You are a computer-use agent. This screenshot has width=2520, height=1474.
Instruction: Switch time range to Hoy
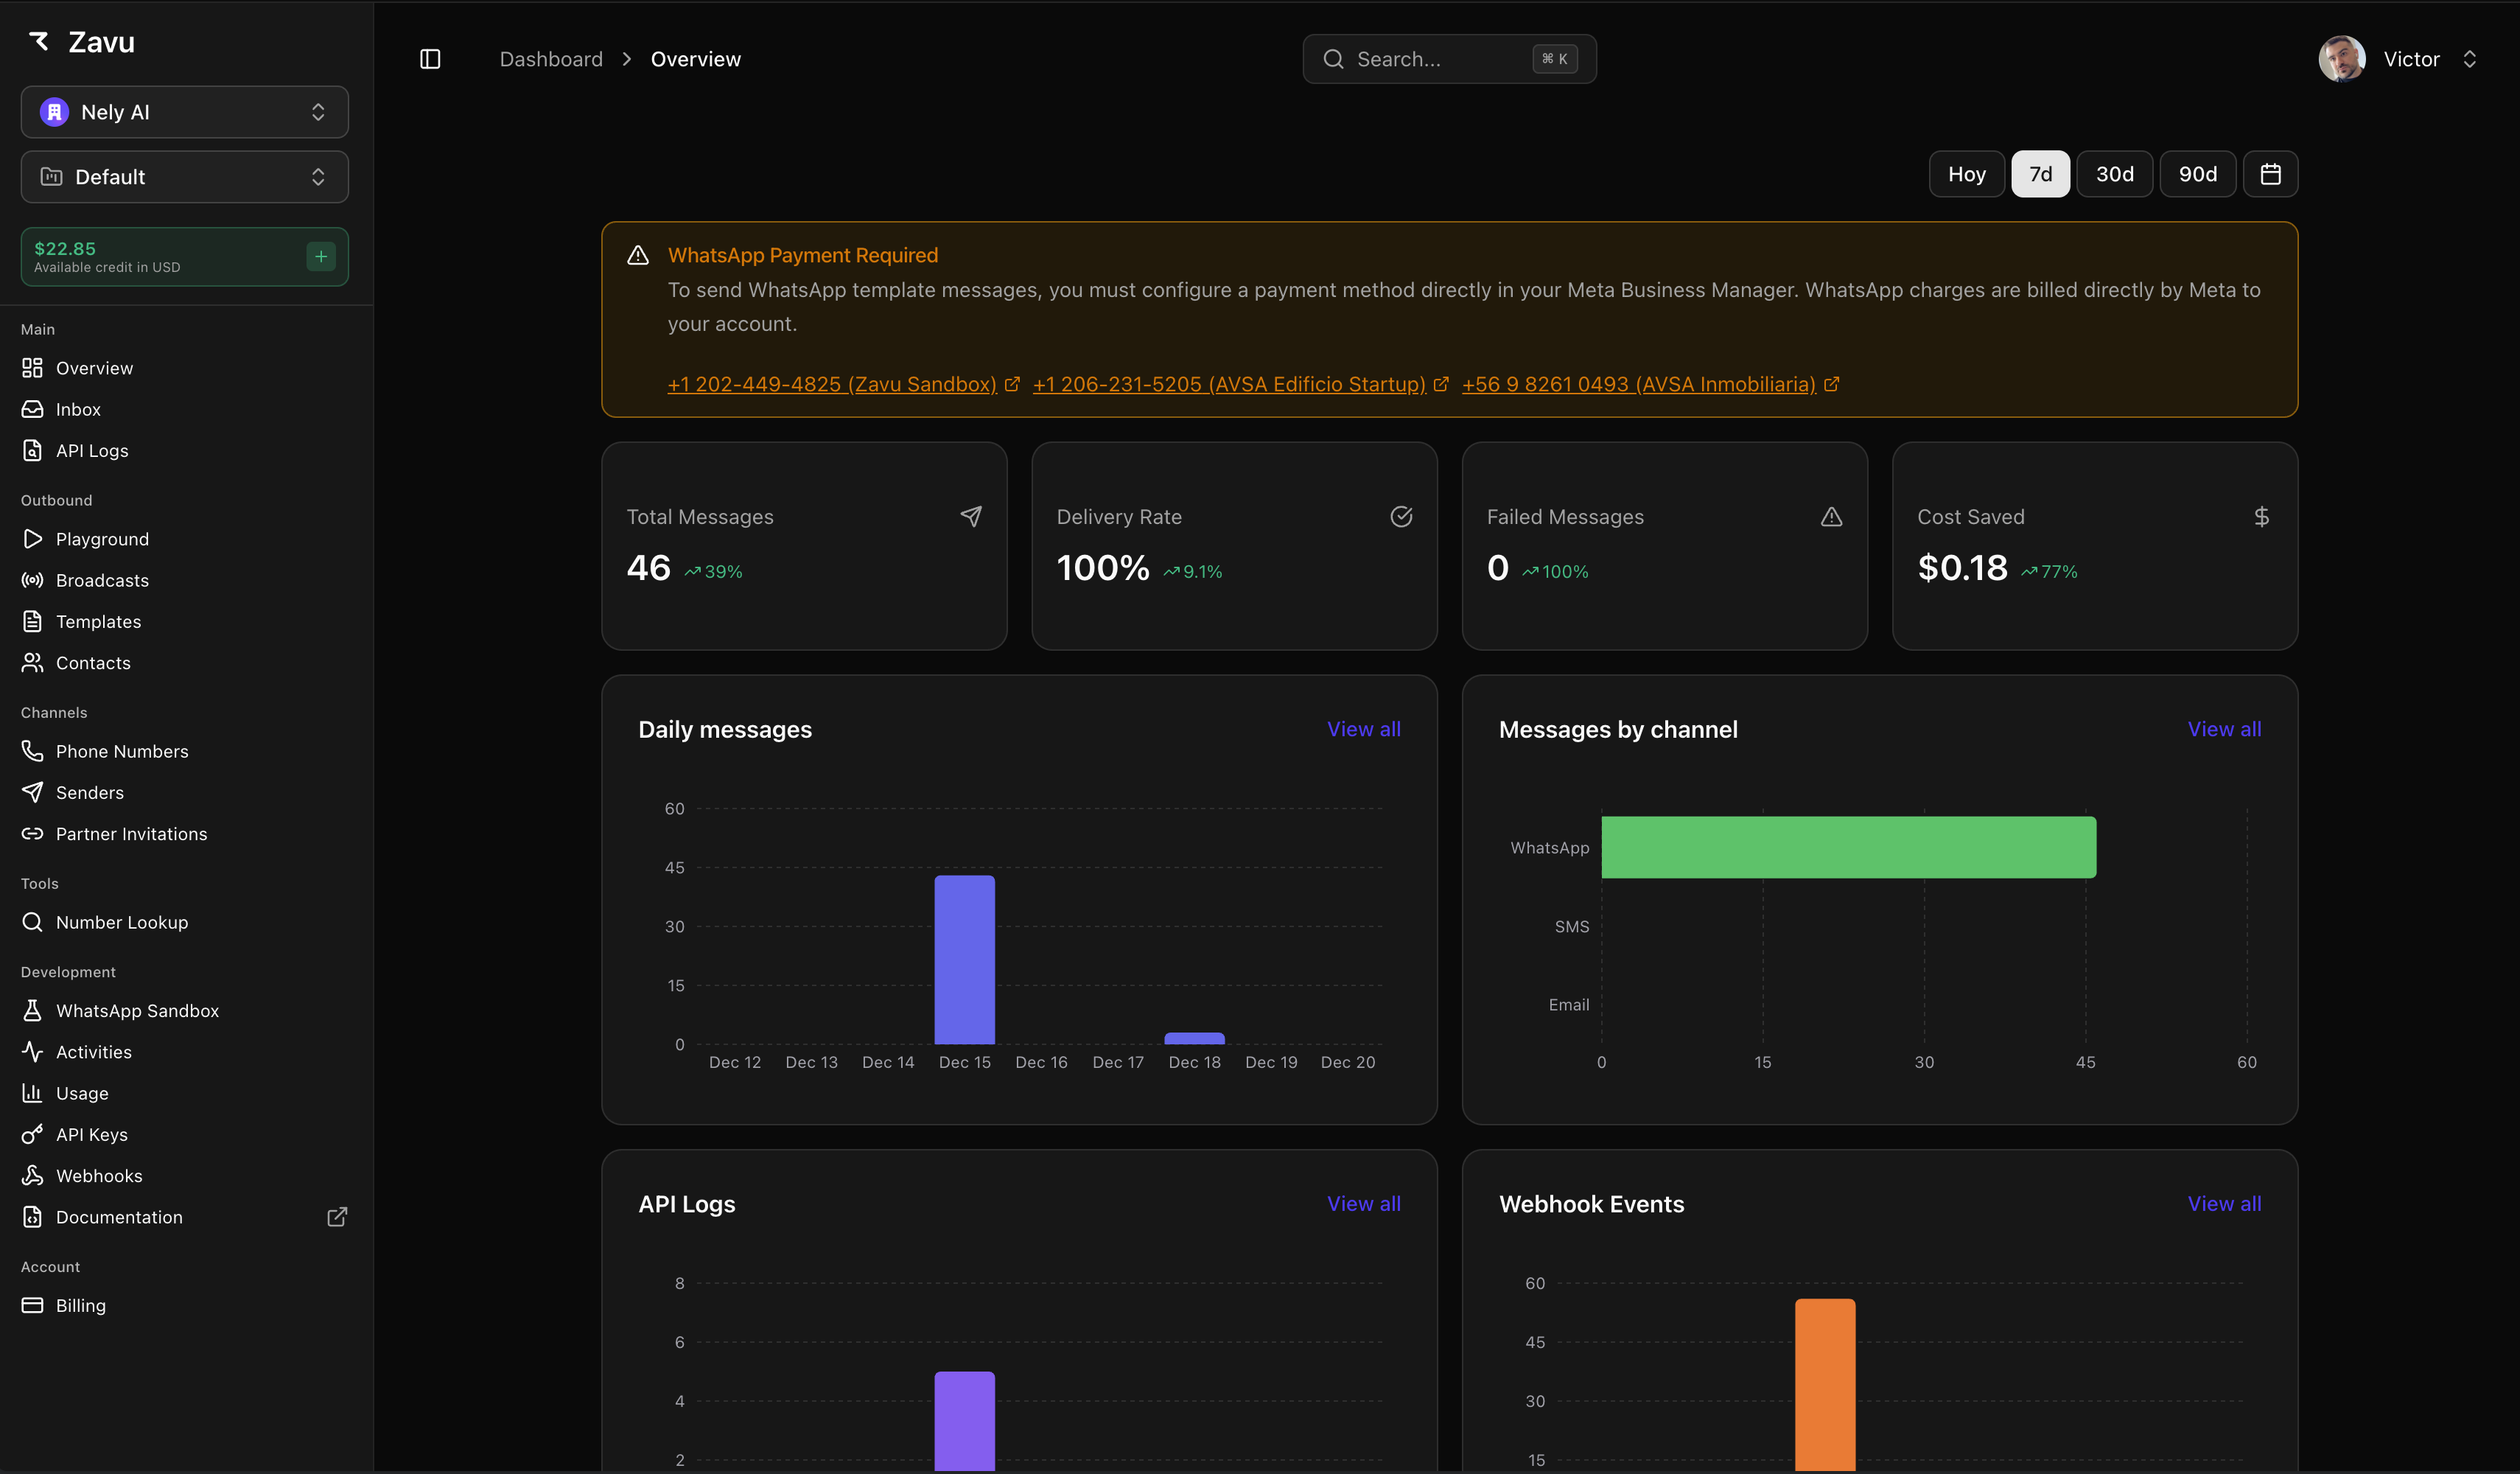pos(1966,174)
